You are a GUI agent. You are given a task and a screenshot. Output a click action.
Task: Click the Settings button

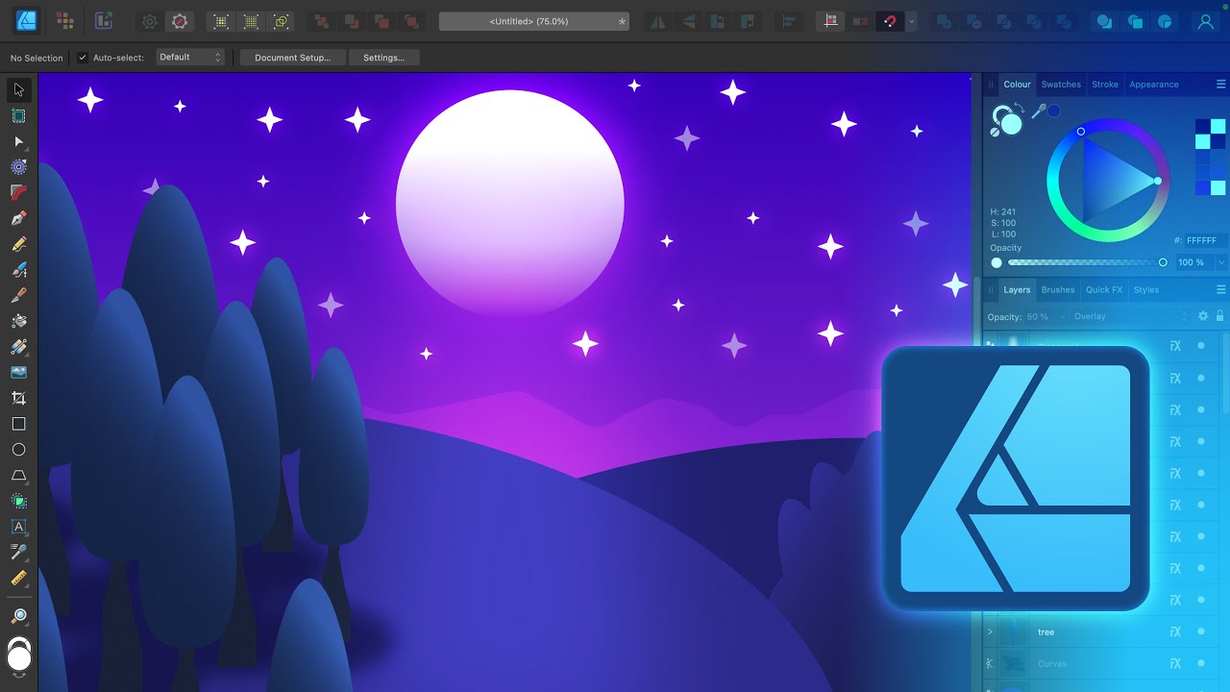point(383,58)
